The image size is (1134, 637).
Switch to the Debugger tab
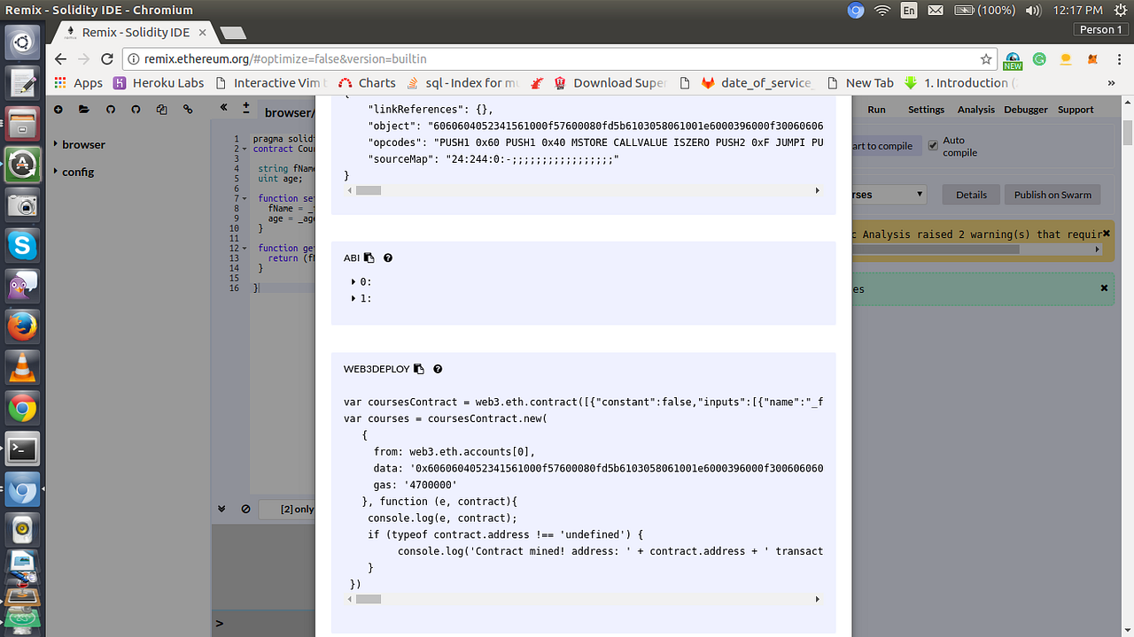[1026, 110]
